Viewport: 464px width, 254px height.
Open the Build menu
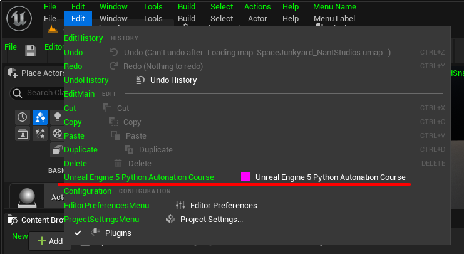(x=187, y=18)
